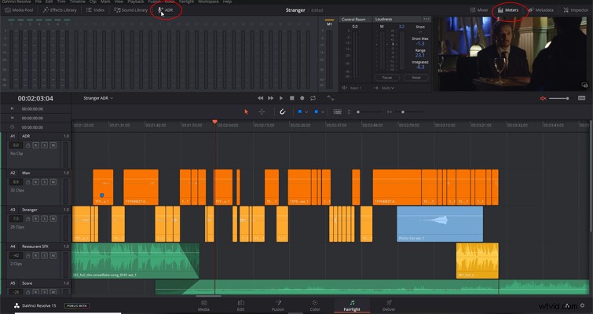Image resolution: width=593 pixels, height=314 pixels.
Task: Show the Meters panel
Action: click(x=508, y=10)
